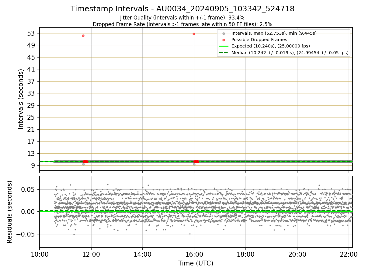Click the legend entry 'Possible Dropped Frames'
This screenshot has height=274, width=365.
[259, 40]
